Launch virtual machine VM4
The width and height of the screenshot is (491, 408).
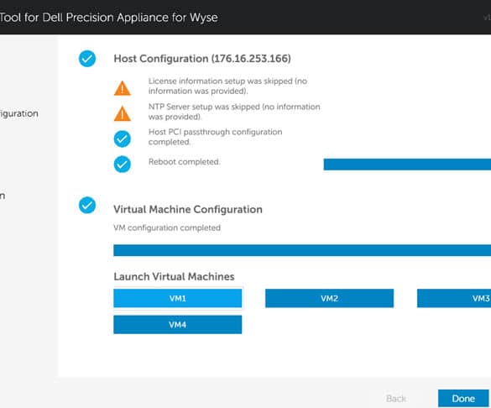(178, 324)
